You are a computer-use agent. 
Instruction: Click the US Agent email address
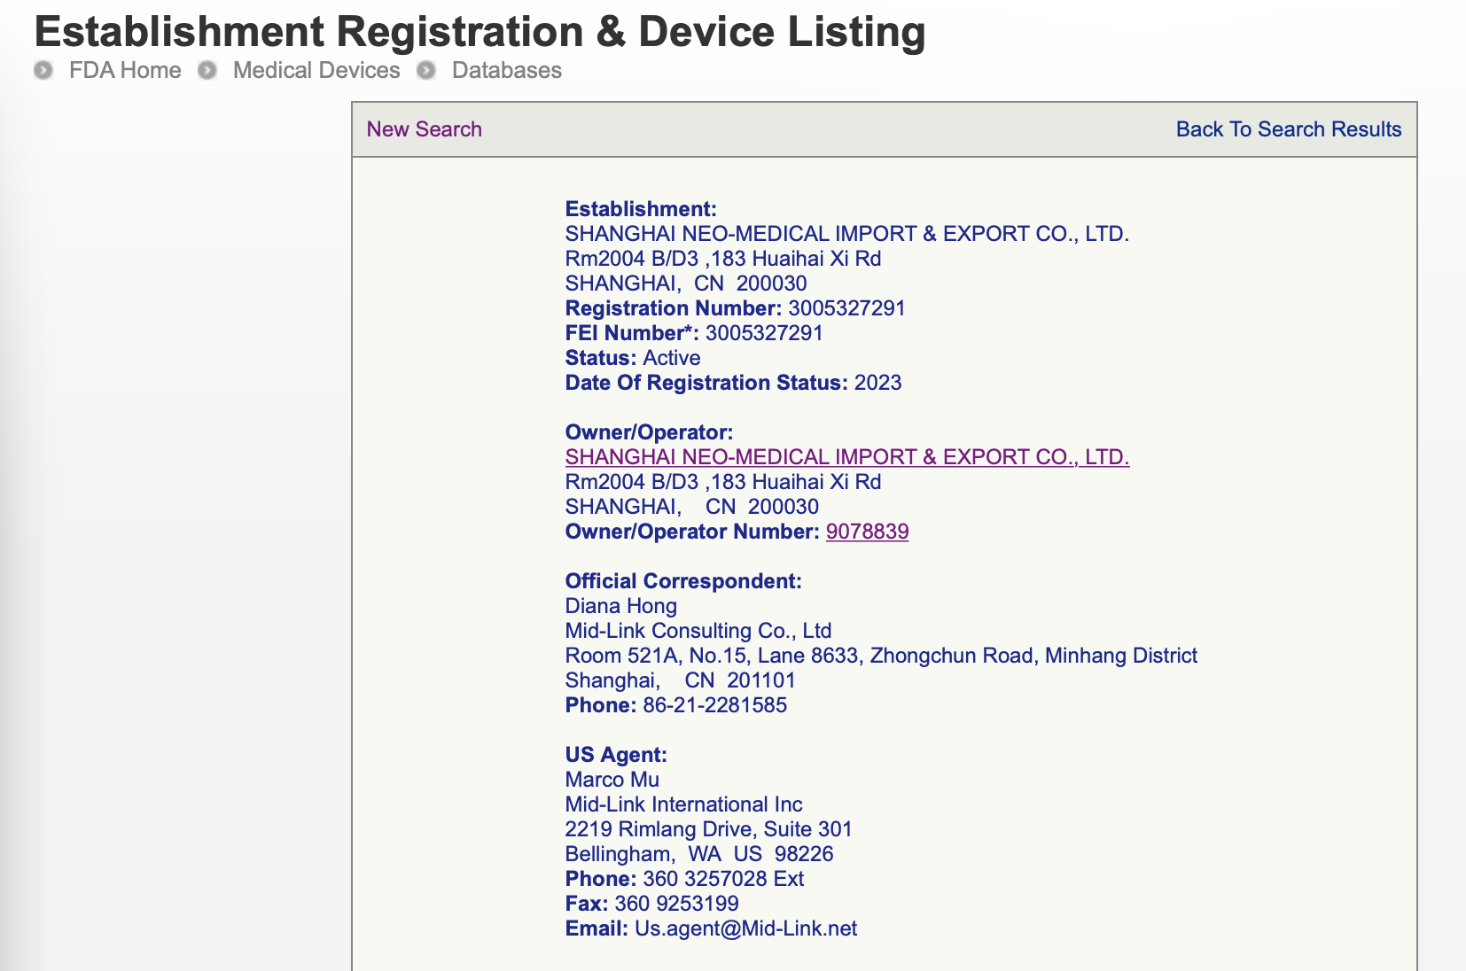coord(745,928)
